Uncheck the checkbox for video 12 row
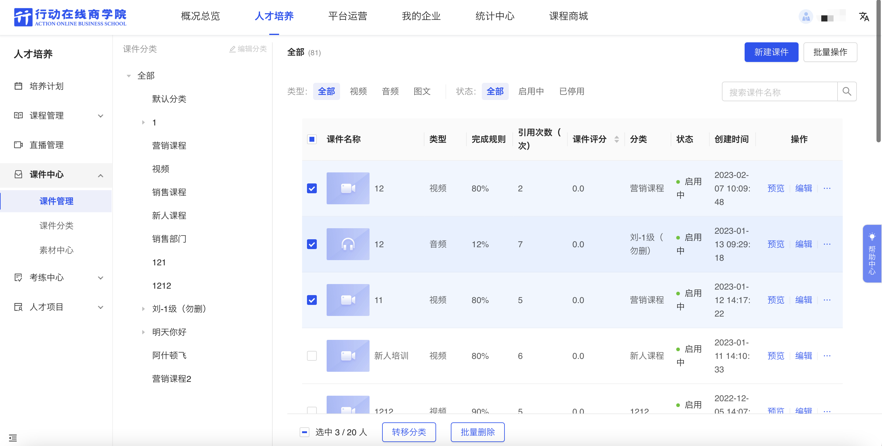 [312, 188]
